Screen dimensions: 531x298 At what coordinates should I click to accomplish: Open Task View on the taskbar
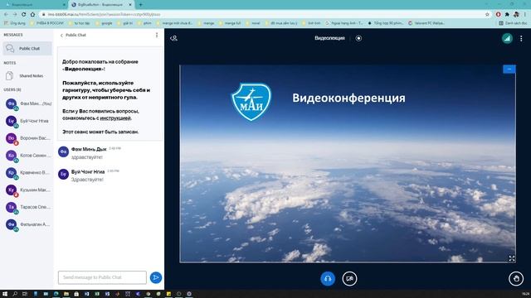click(x=25, y=294)
